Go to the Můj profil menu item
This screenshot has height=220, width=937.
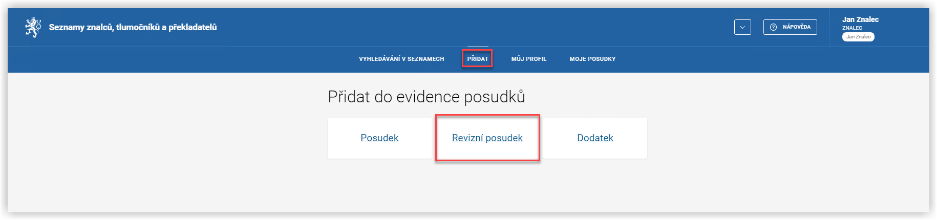(x=528, y=59)
